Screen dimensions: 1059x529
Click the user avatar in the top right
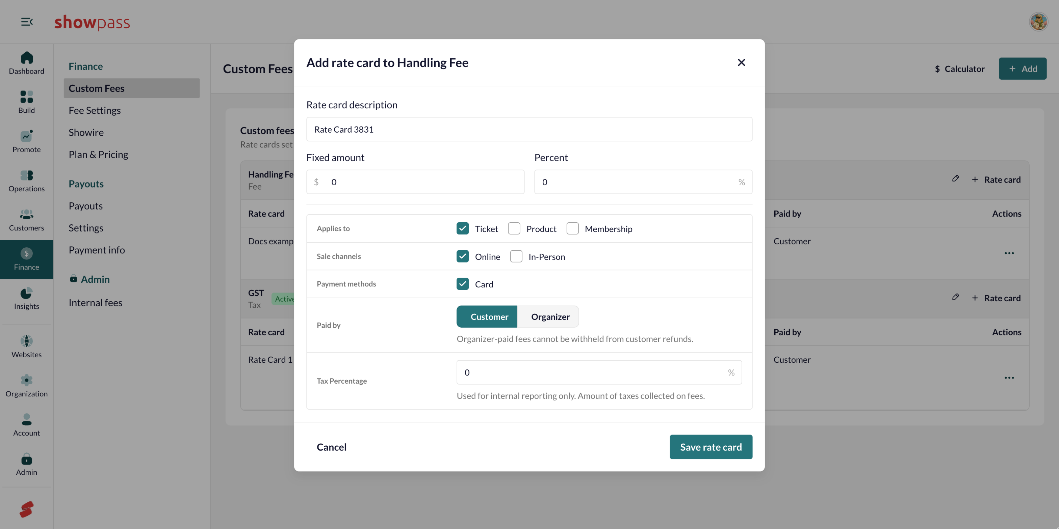coord(1038,22)
